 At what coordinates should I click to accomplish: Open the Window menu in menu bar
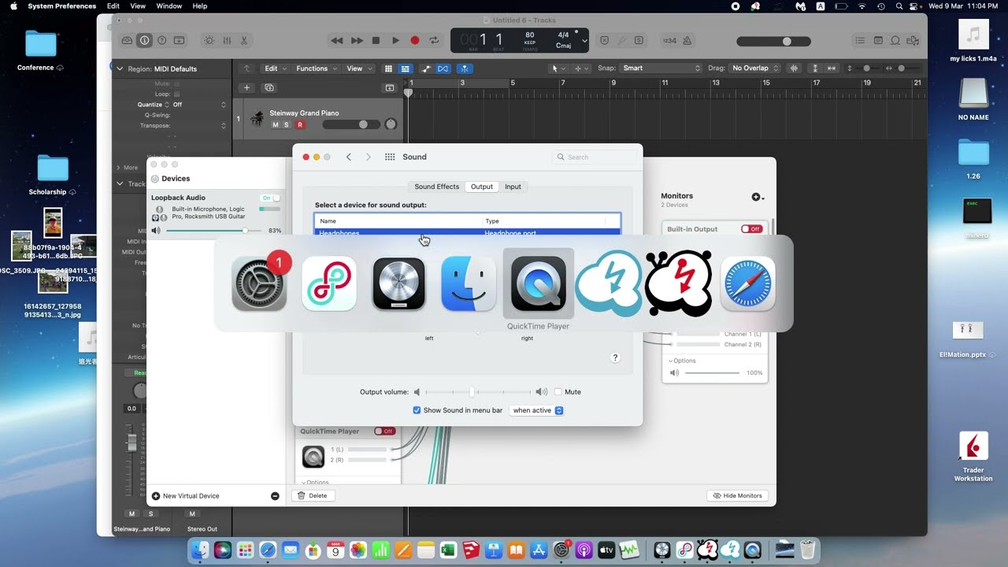click(x=169, y=6)
